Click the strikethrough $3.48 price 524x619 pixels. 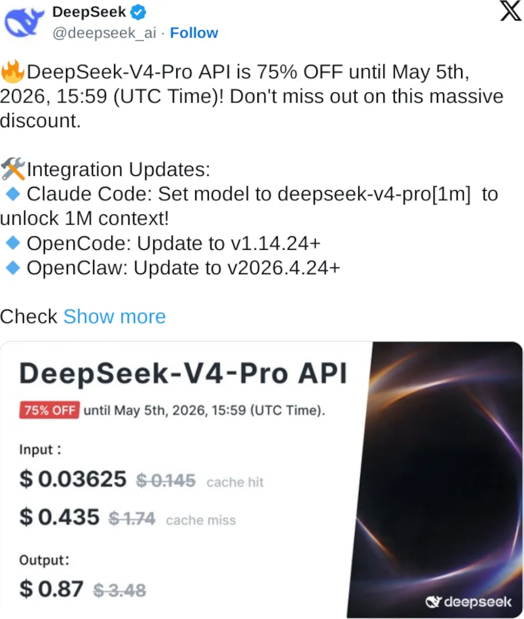tap(120, 589)
